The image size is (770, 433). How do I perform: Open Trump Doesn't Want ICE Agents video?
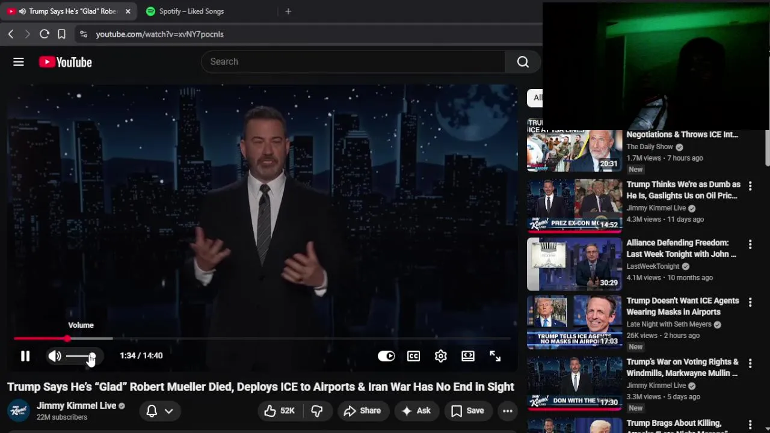[x=683, y=306]
